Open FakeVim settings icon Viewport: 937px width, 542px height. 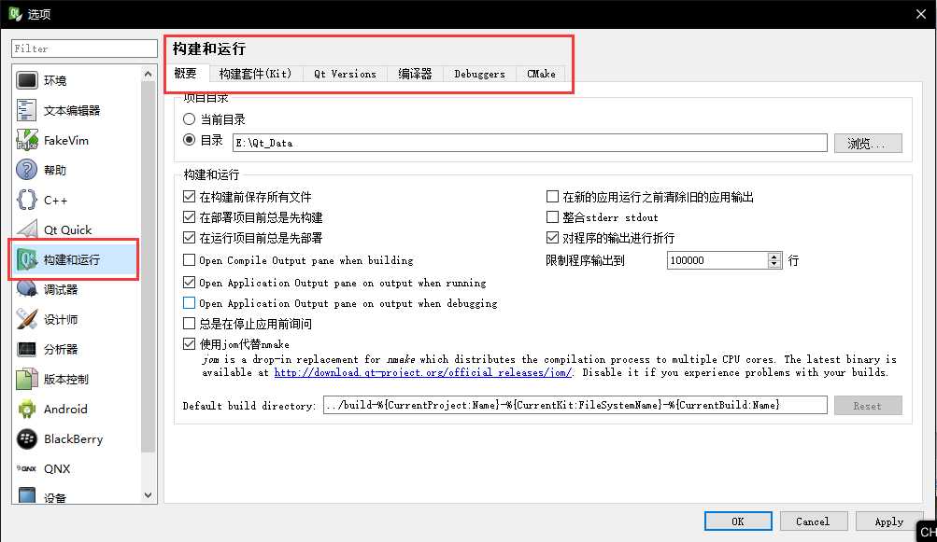(27, 140)
